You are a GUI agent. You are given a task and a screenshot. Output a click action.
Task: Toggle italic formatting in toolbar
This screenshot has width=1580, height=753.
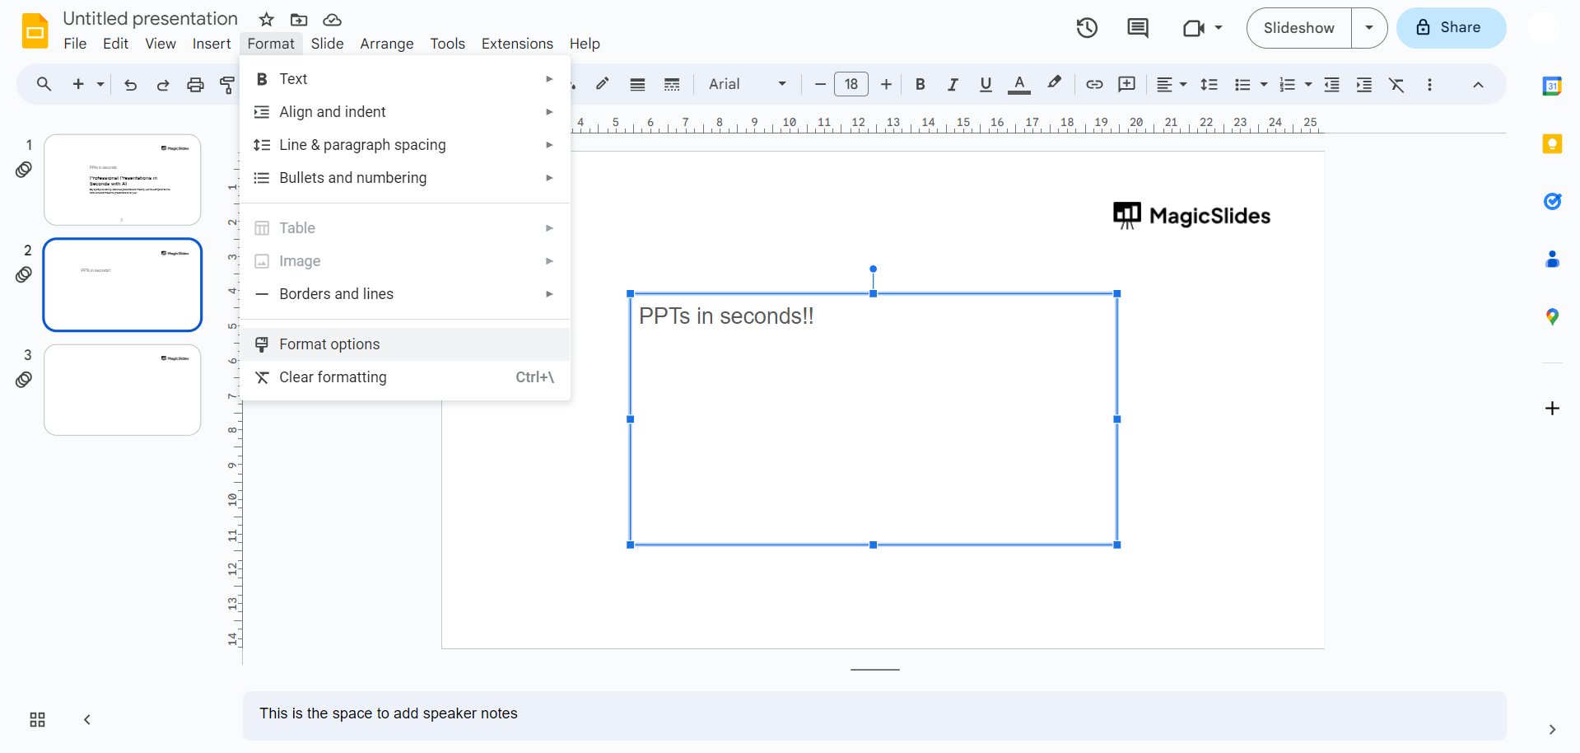pyautogui.click(x=953, y=84)
